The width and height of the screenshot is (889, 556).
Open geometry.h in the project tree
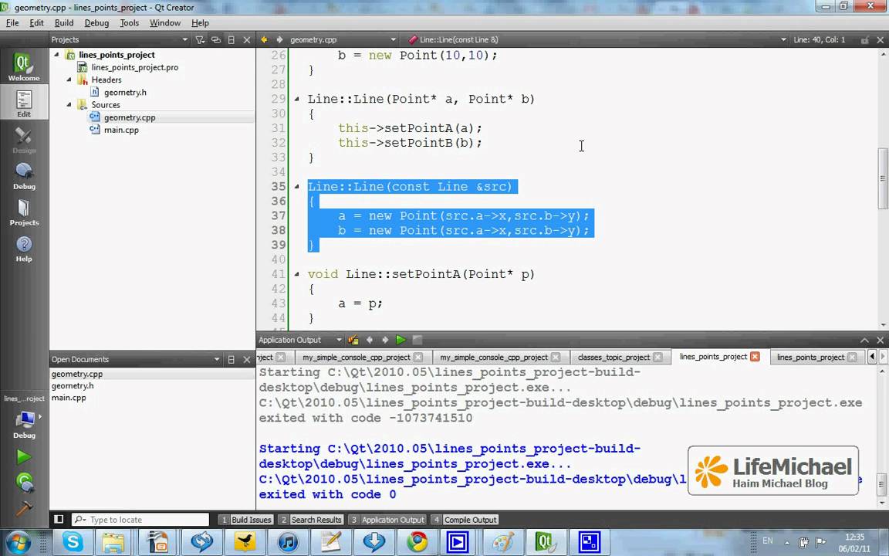pyautogui.click(x=125, y=92)
